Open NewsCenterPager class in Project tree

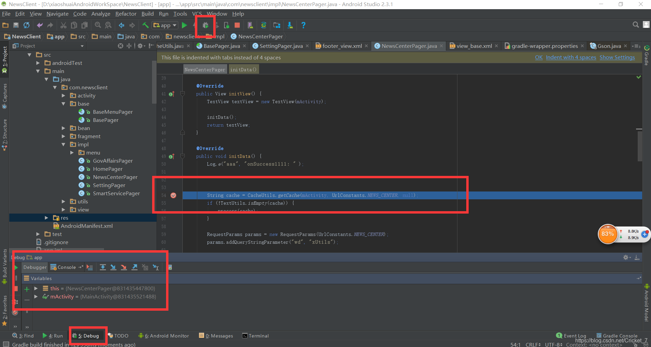[x=115, y=177]
